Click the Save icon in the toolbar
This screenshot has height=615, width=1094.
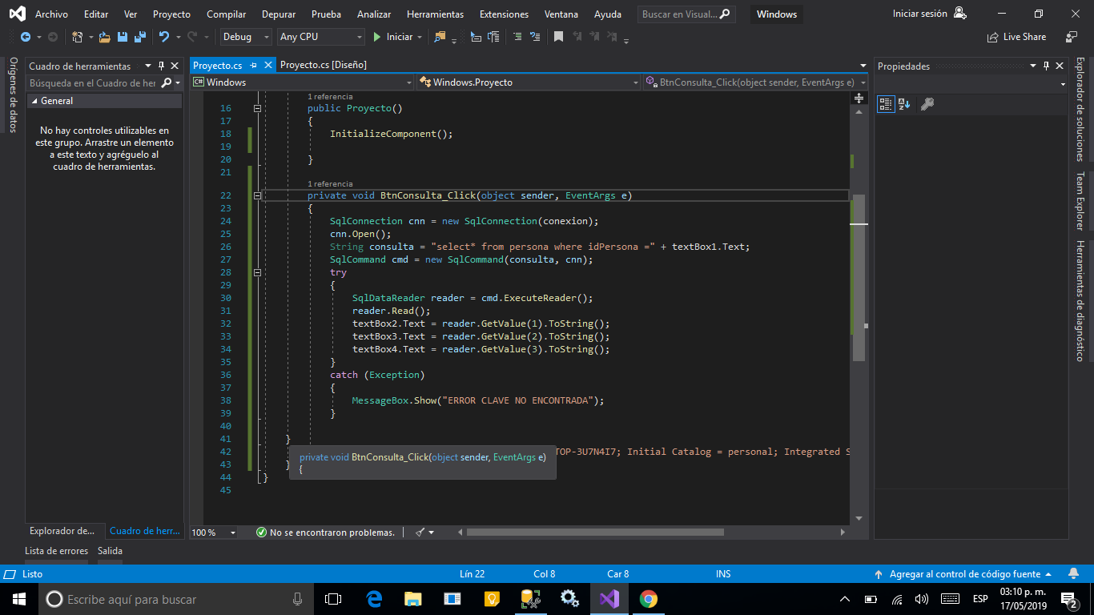(x=123, y=37)
